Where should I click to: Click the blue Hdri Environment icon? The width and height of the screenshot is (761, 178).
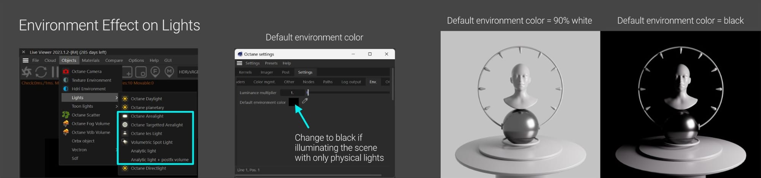(66, 89)
